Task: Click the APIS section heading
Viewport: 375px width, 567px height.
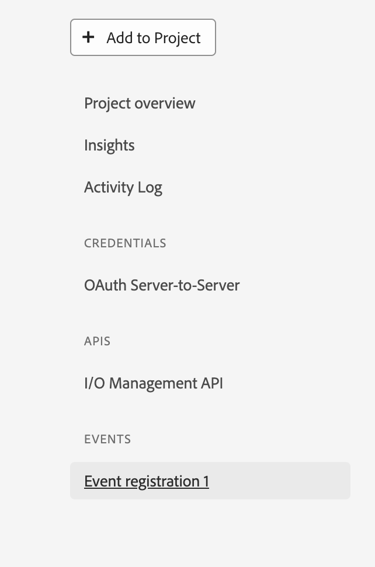Action: (x=97, y=341)
